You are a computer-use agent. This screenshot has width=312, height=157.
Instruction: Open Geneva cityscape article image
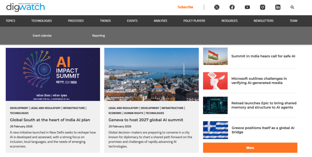(x=151, y=74)
